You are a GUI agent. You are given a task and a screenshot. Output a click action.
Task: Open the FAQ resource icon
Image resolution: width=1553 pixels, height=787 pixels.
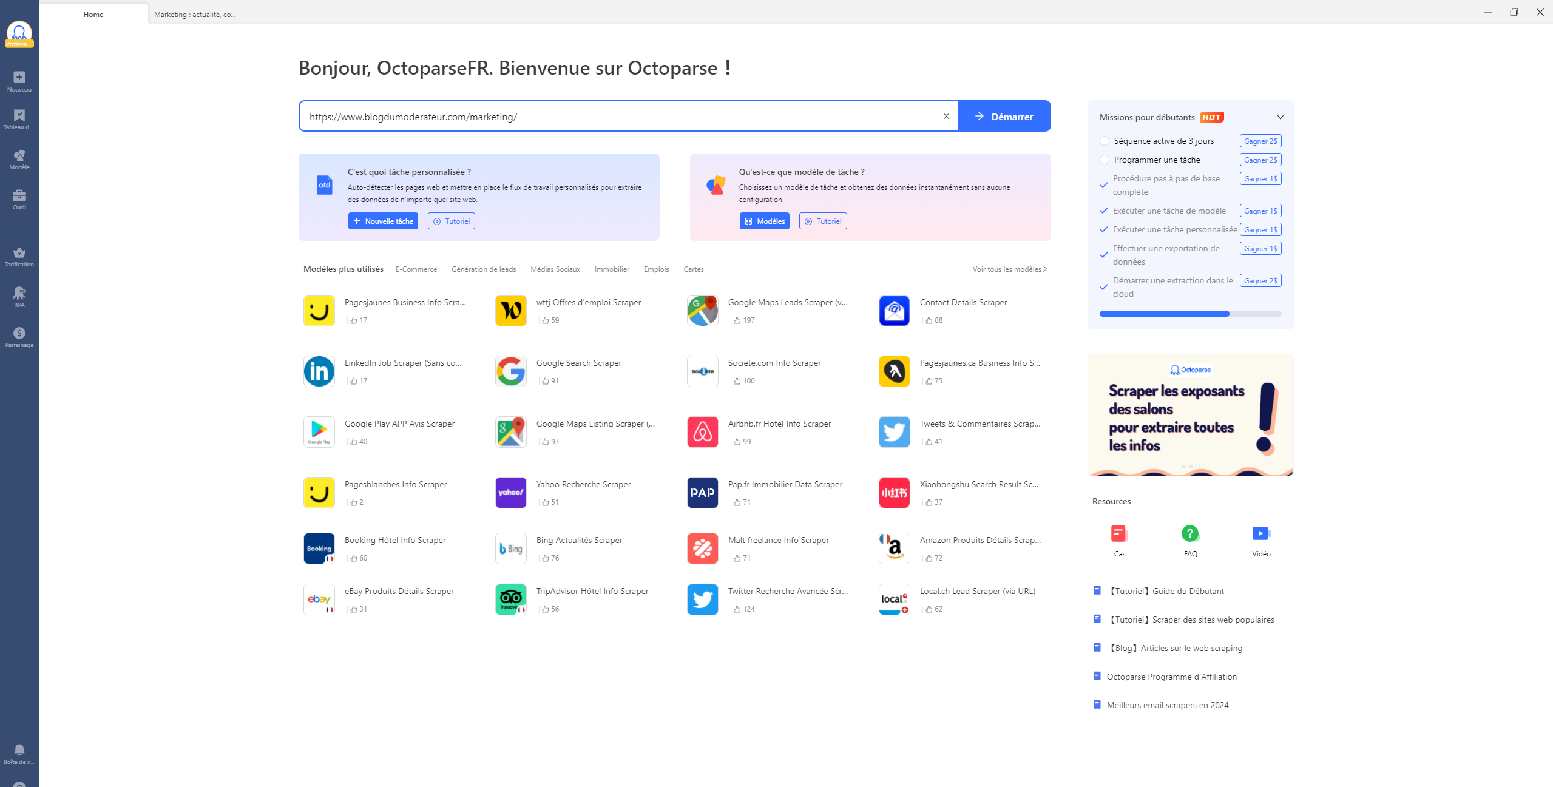point(1190,533)
